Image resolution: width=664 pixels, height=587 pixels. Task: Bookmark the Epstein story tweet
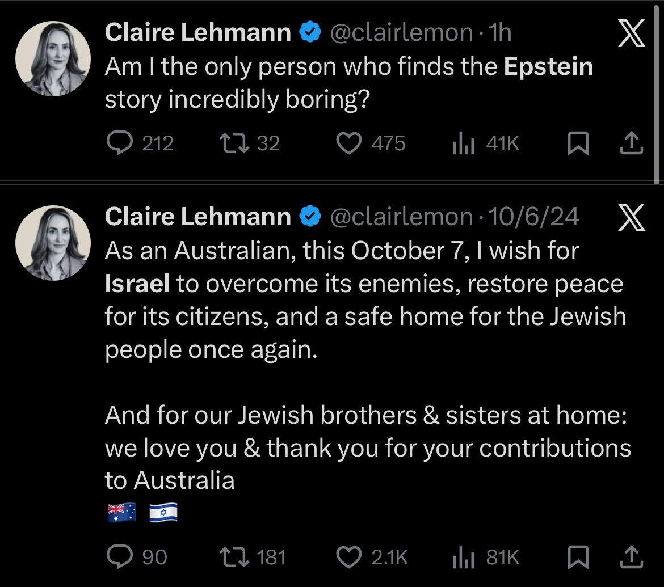[x=577, y=143]
